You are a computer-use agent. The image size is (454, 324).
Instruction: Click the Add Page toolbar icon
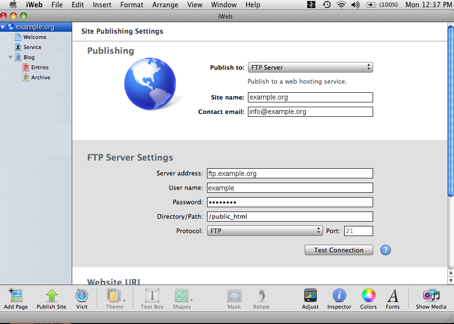(x=15, y=295)
